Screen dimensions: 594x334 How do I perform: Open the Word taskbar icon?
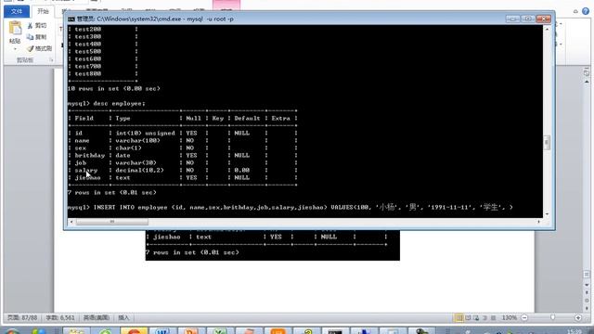[x=162, y=331]
